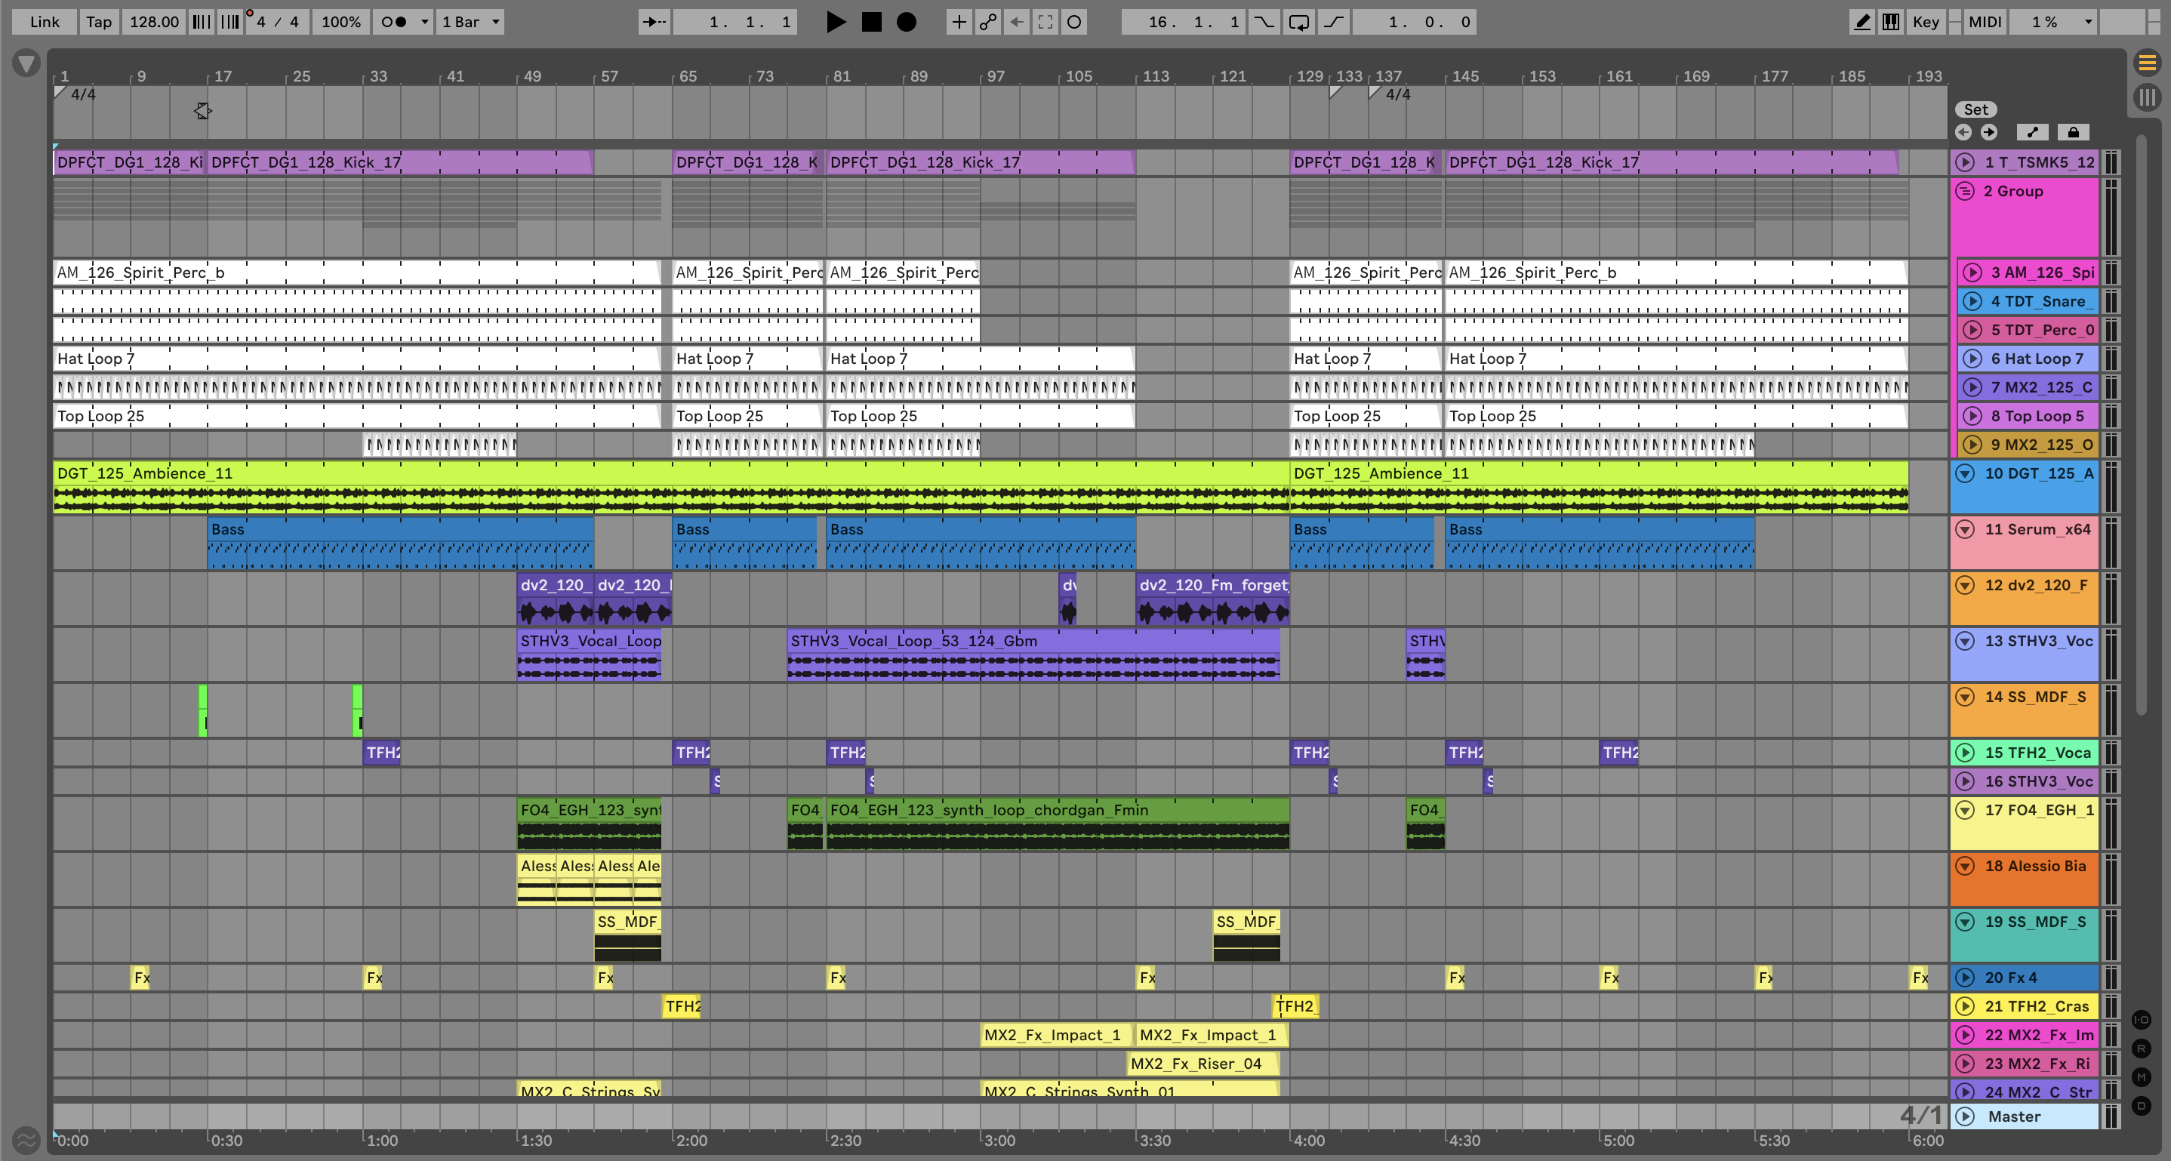Open MIDI map mode

[1984, 22]
